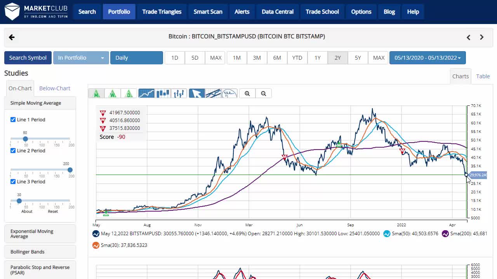Open the date range dropdown

427,58
